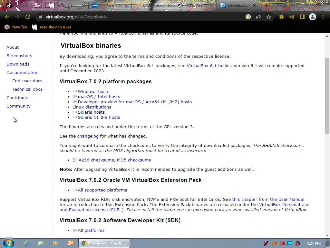The height and width of the screenshot is (248, 330).
Task: Open the changelog link
Action: pos(88,136)
